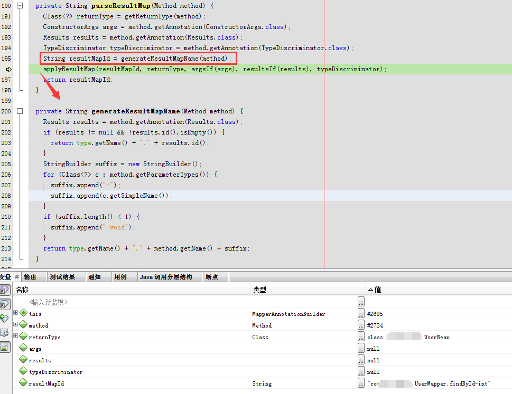Image resolution: width=512 pixels, height=394 pixels.
Task: Click the parseResultMap method name
Action: click(x=121, y=6)
